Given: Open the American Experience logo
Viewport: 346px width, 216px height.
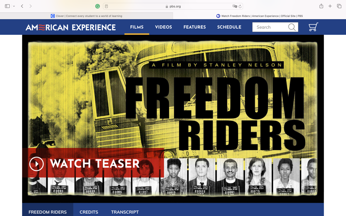Looking at the screenshot, I should click(x=71, y=27).
